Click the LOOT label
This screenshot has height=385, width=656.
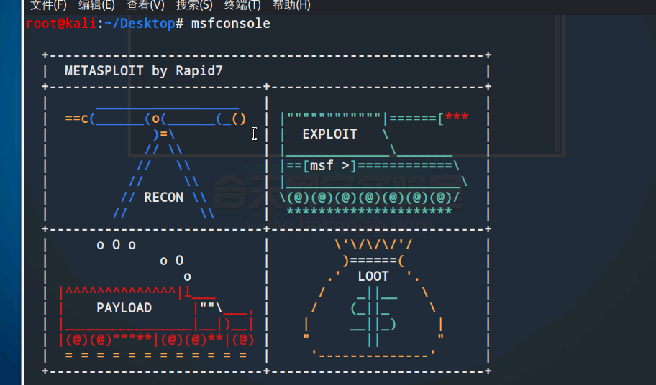tap(373, 276)
